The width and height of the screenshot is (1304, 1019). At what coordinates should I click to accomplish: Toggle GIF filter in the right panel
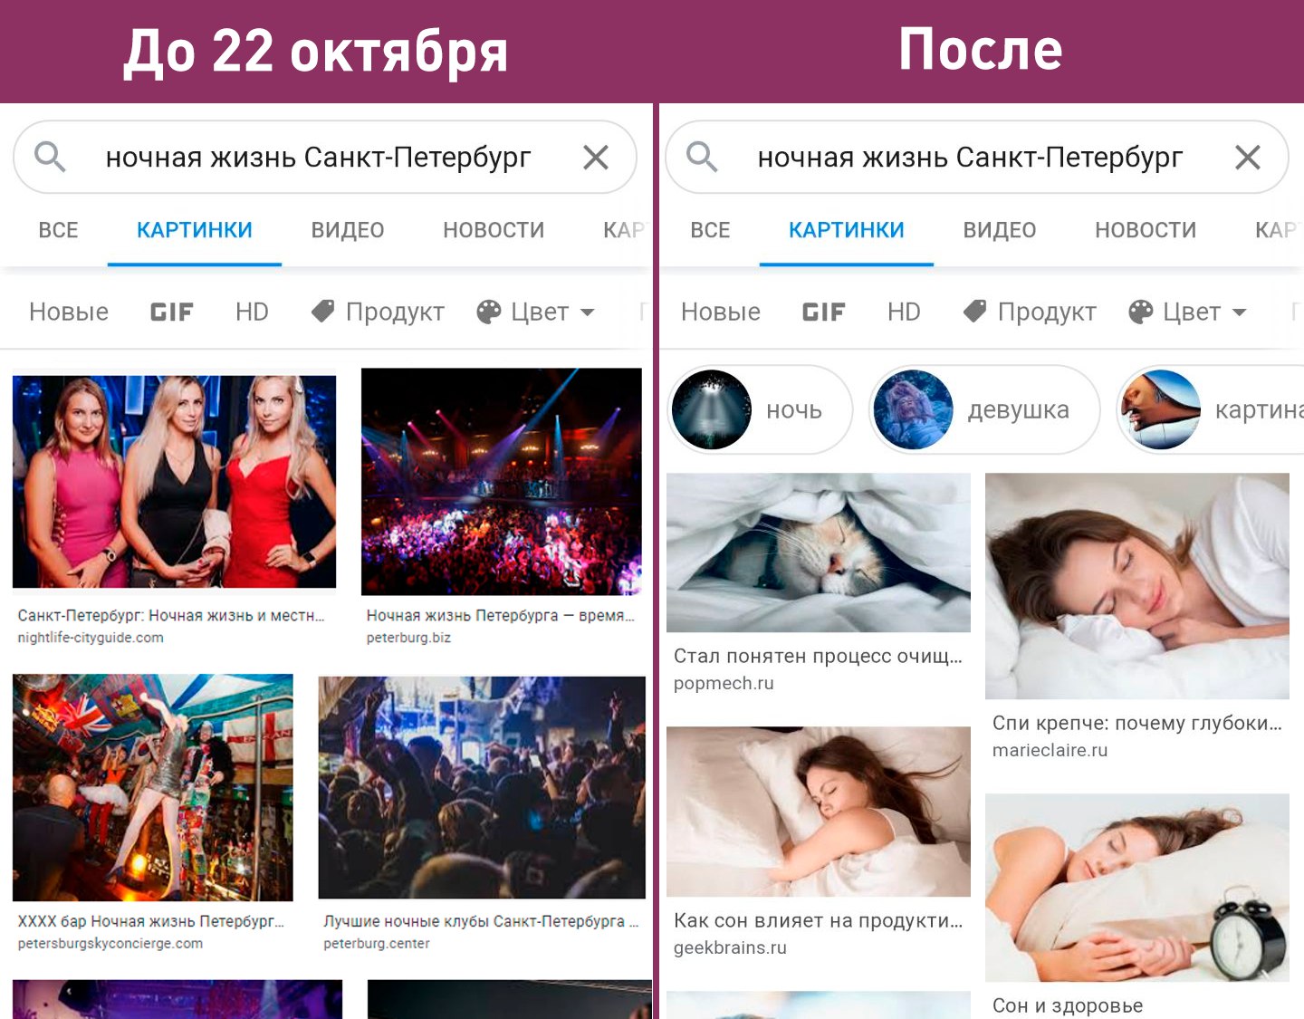pos(824,312)
